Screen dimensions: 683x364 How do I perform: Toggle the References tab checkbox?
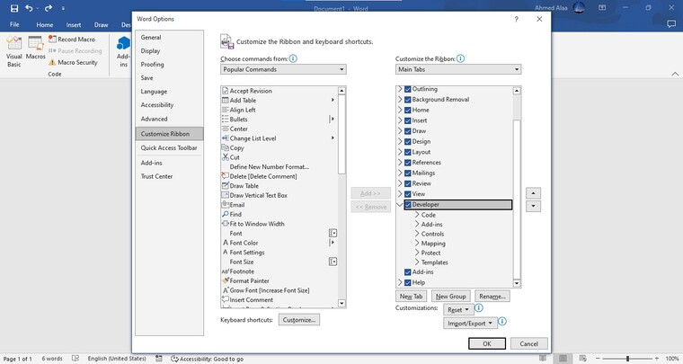coord(408,163)
